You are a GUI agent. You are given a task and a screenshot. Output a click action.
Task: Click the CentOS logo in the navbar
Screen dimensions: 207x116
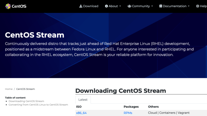[16, 6]
